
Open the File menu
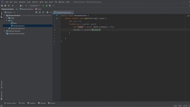(x=7, y=2)
